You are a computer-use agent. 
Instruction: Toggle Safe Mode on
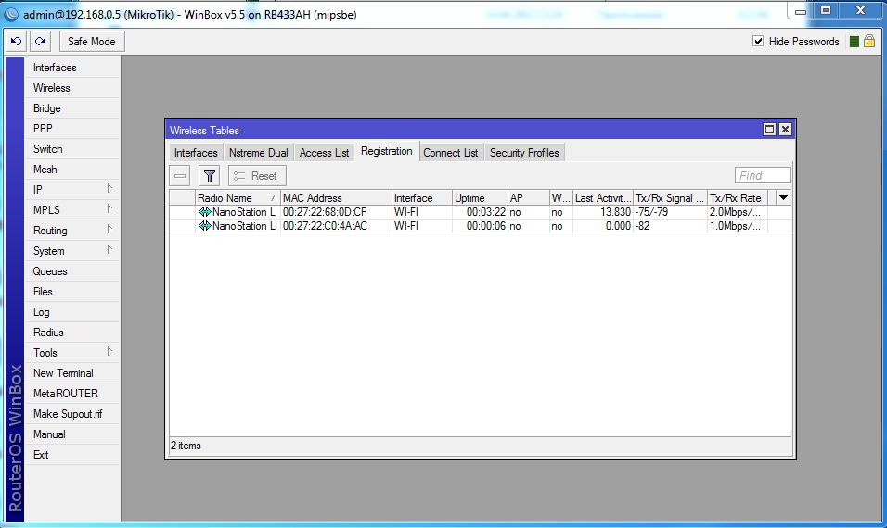click(x=92, y=42)
